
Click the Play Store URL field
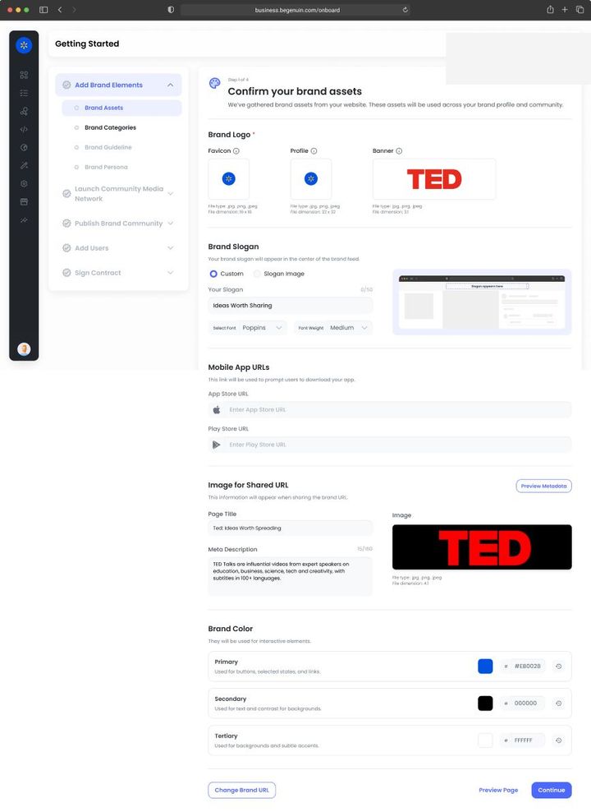coord(389,445)
